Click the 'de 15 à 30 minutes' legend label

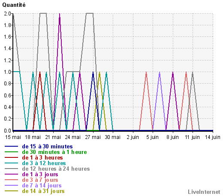pos(47,147)
